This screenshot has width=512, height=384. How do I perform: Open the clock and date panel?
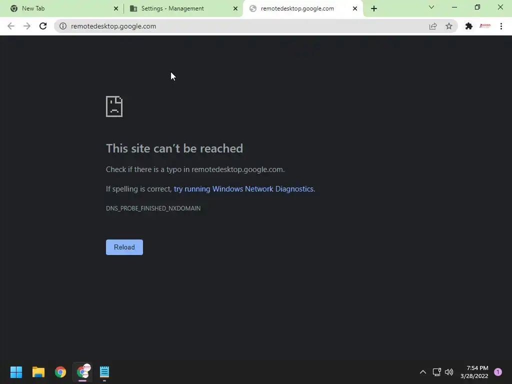pyautogui.click(x=474, y=372)
